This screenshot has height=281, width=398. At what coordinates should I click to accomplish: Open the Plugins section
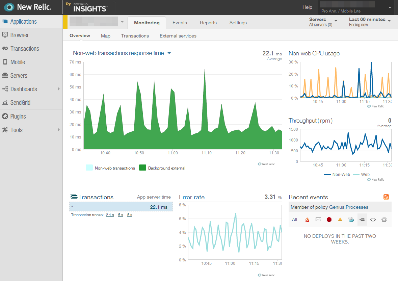coord(31,116)
